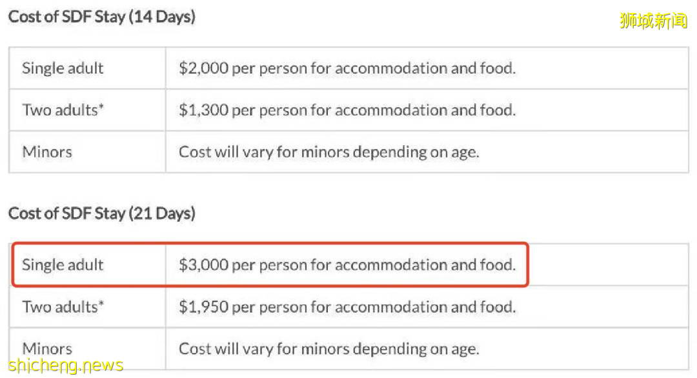Click highlighted 'Single adult' cell in 21 Days table
Screen dimensions: 697x378
point(63,265)
